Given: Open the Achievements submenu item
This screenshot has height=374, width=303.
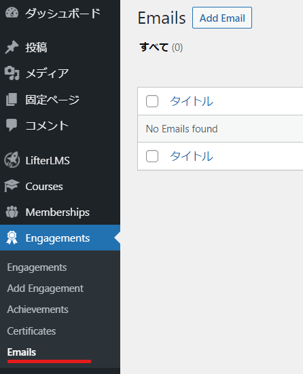Looking at the screenshot, I should click(38, 310).
